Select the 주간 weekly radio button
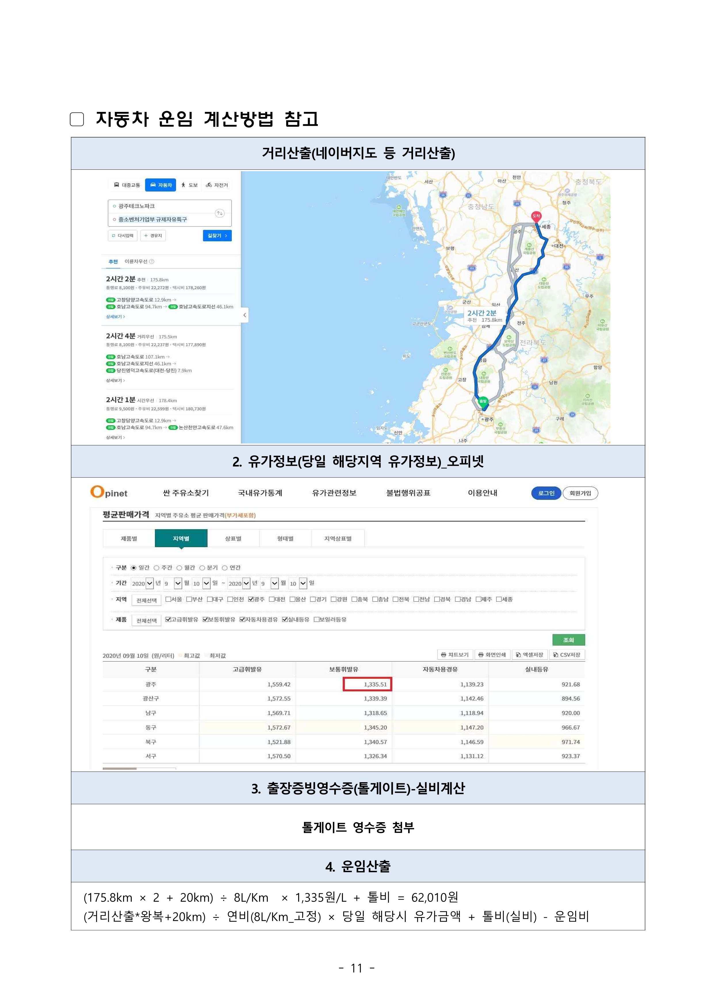 pos(156,568)
